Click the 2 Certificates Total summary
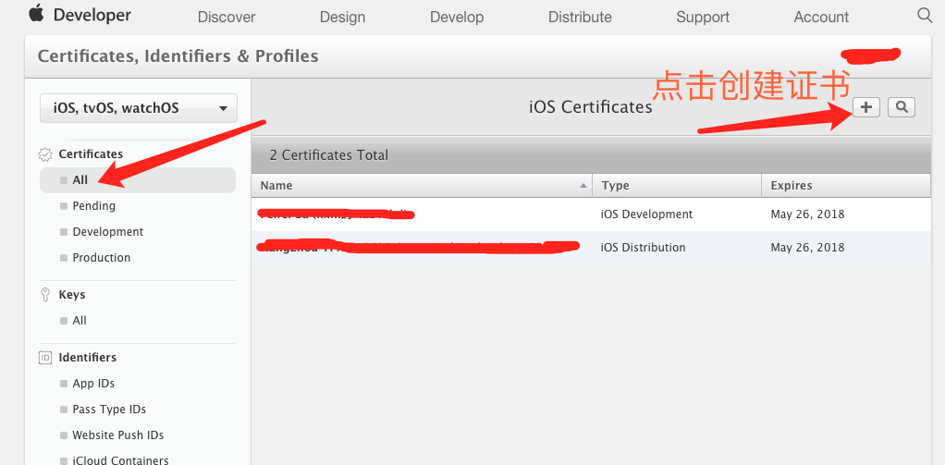Image resolution: width=945 pixels, height=465 pixels. click(x=329, y=155)
